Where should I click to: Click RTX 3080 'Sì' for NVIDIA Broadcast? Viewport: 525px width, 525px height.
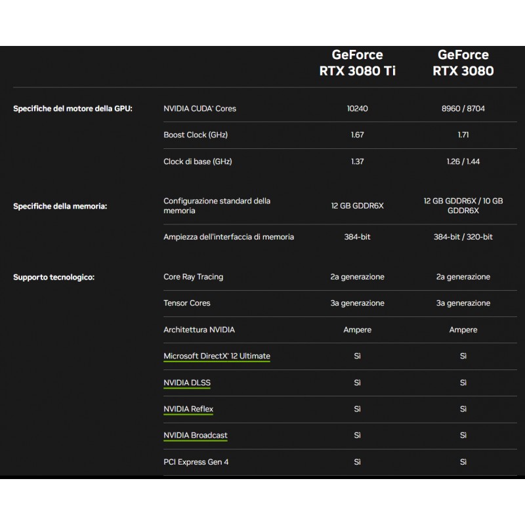[x=463, y=436]
